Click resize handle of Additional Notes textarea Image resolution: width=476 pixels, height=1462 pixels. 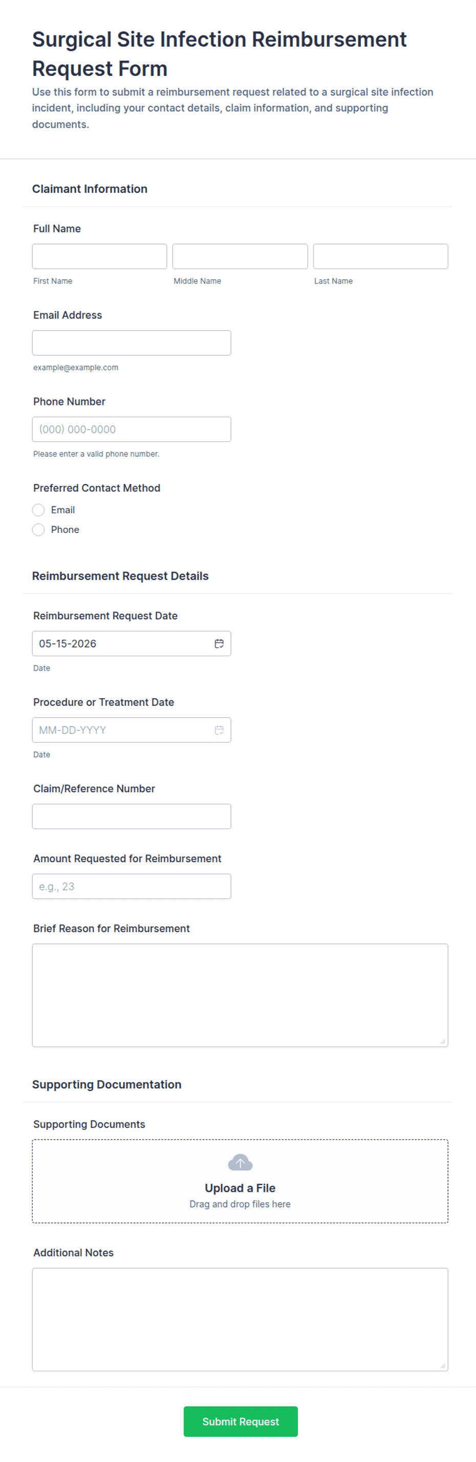tap(443, 1366)
